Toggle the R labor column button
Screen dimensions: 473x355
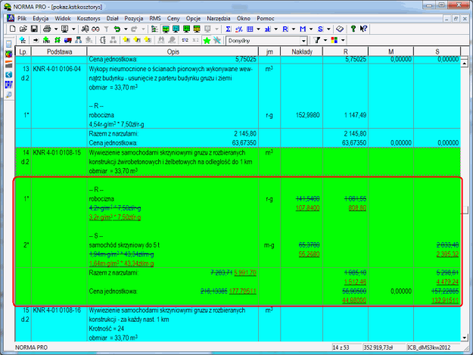tap(283, 28)
